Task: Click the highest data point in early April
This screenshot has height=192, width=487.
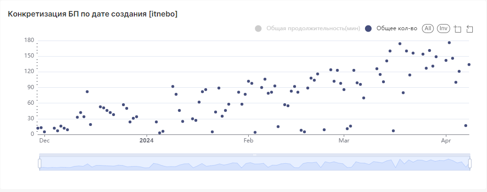Action: click(x=449, y=42)
